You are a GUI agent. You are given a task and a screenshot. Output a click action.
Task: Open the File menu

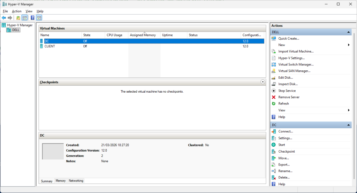point(6,11)
